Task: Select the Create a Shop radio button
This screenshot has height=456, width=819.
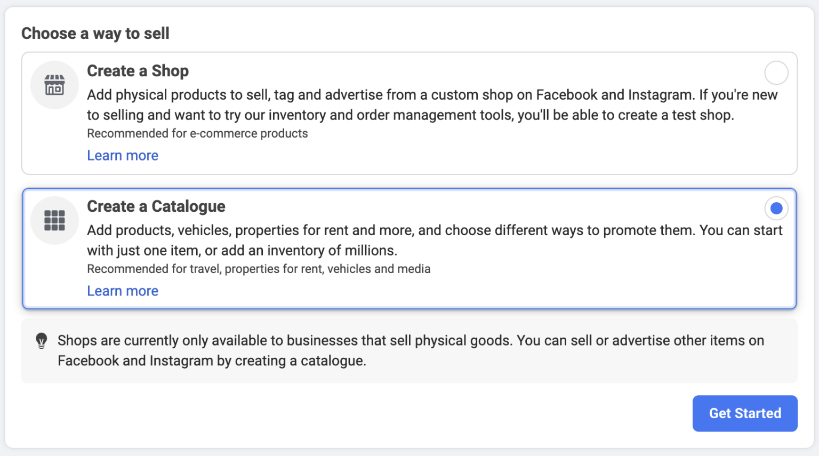Action: coord(776,73)
